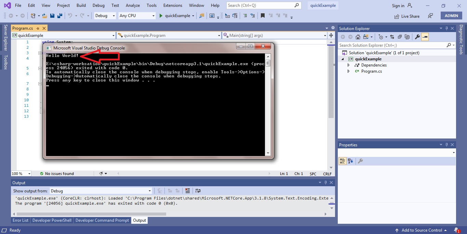The width and height of the screenshot is (467, 234).
Task: Switch to Developer PowerShell tab
Action: [x=52, y=220]
